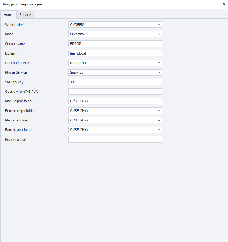
Task: Click the ellipsis button for Female selpy folder
Action: (x=159, y=111)
